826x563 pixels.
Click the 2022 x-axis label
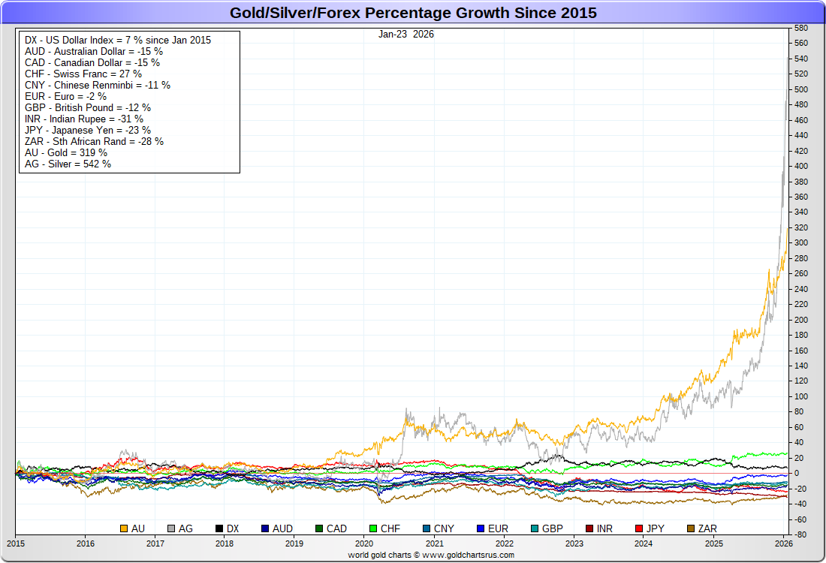click(504, 543)
